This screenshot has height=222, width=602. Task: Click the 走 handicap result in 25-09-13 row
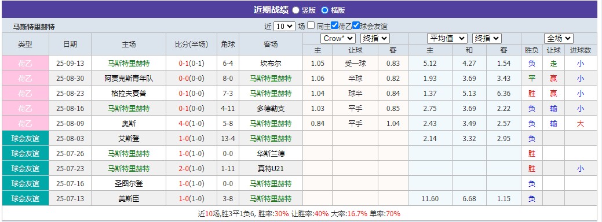click(x=553, y=64)
